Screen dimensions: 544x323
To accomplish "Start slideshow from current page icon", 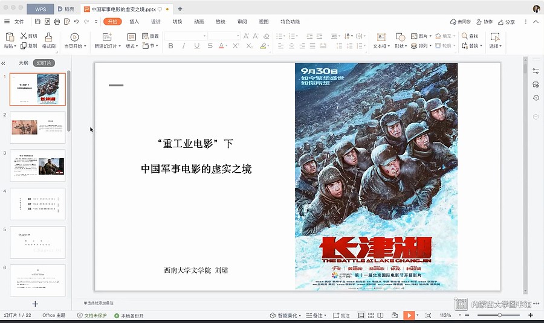I will point(74,37).
